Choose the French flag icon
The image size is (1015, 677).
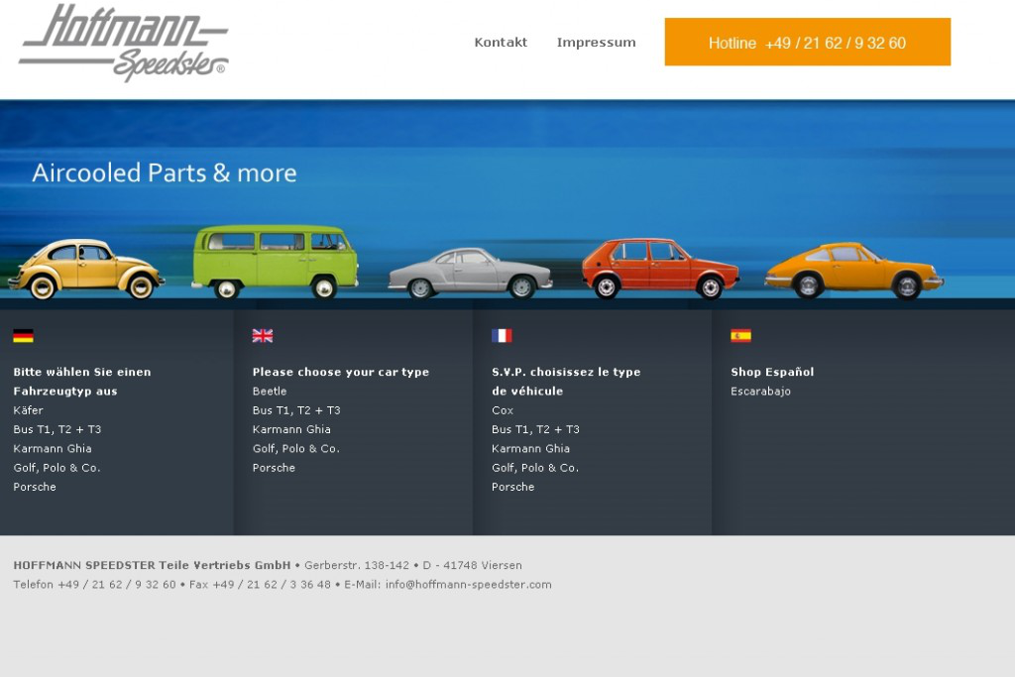click(x=502, y=336)
